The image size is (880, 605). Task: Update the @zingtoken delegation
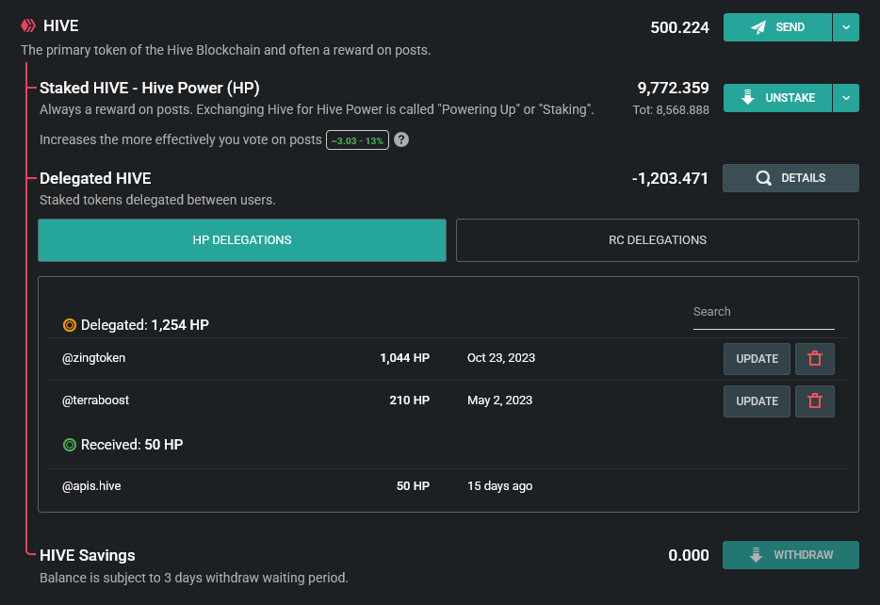click(757, 359)
